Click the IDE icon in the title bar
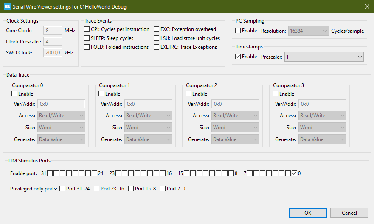Image resolution: width=374 pixels, height=224 pixels. click(7, 7)
